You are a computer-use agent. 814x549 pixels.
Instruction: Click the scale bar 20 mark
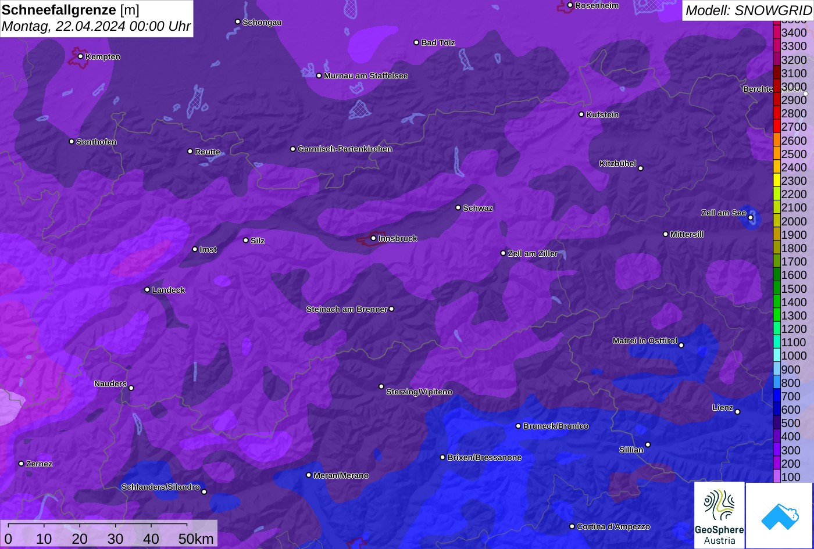coord(80,539)
